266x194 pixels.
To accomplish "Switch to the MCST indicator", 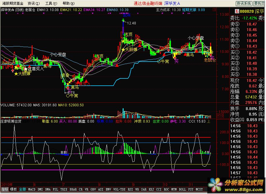I will click(x=199, y=189).
